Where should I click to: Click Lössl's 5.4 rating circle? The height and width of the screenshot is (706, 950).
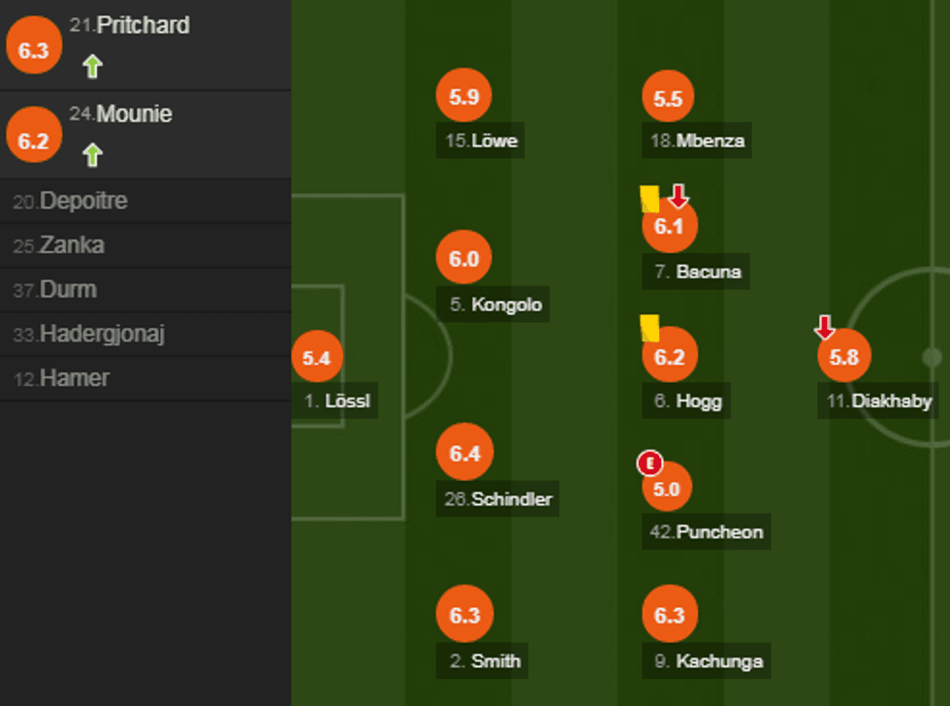pos(316,358)
